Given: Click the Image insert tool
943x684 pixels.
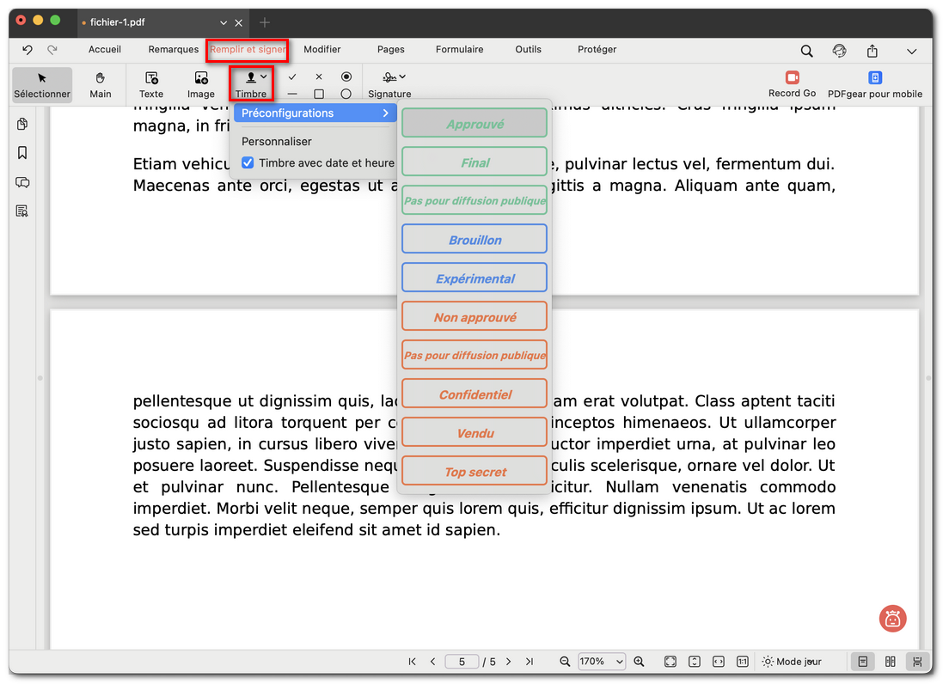Looking at the screenshot, I should click(201, 78).
